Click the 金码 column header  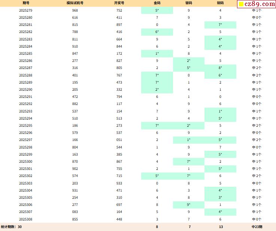[x=157, y=3]
